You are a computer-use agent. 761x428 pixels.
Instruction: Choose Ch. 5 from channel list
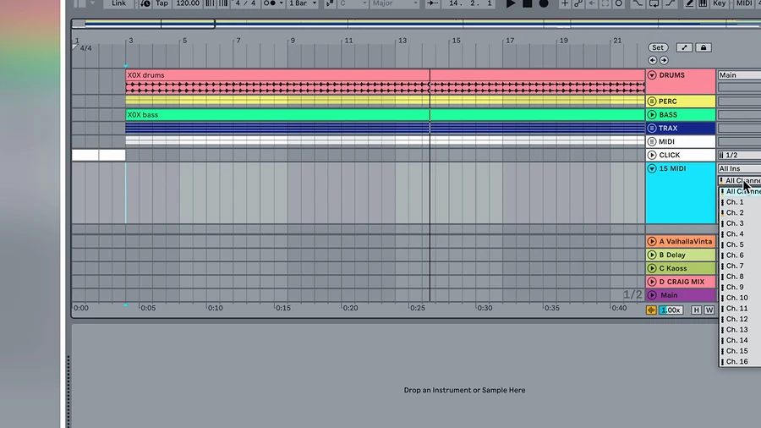(740, 244)
